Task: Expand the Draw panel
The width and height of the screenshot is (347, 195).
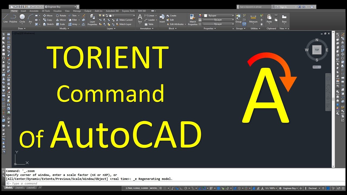Action: tap(22, 28)
